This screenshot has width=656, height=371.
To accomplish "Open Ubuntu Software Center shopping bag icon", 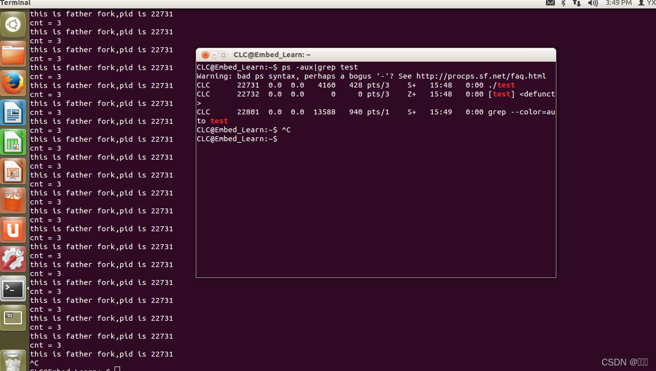I will click(x=13, y=200).
